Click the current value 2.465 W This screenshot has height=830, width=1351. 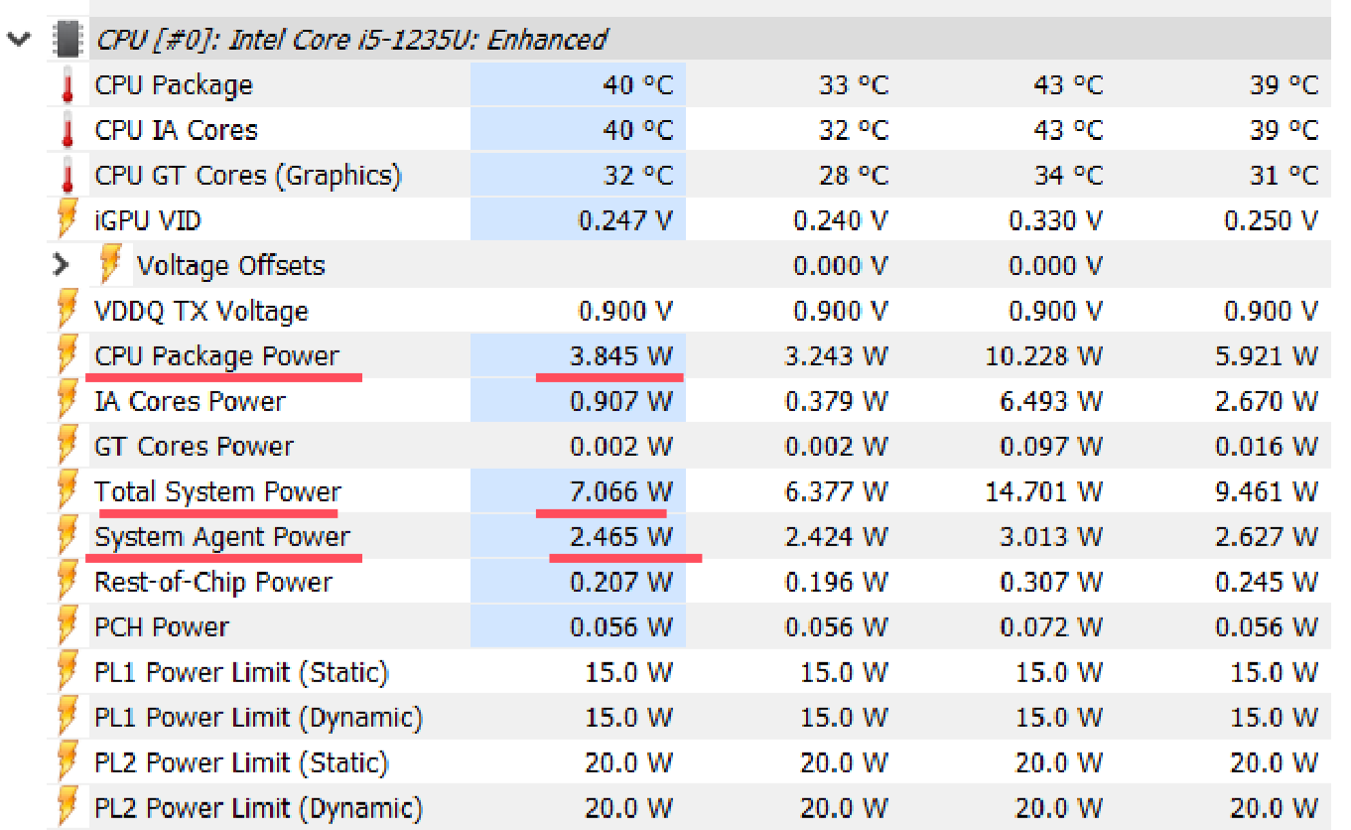621,537
